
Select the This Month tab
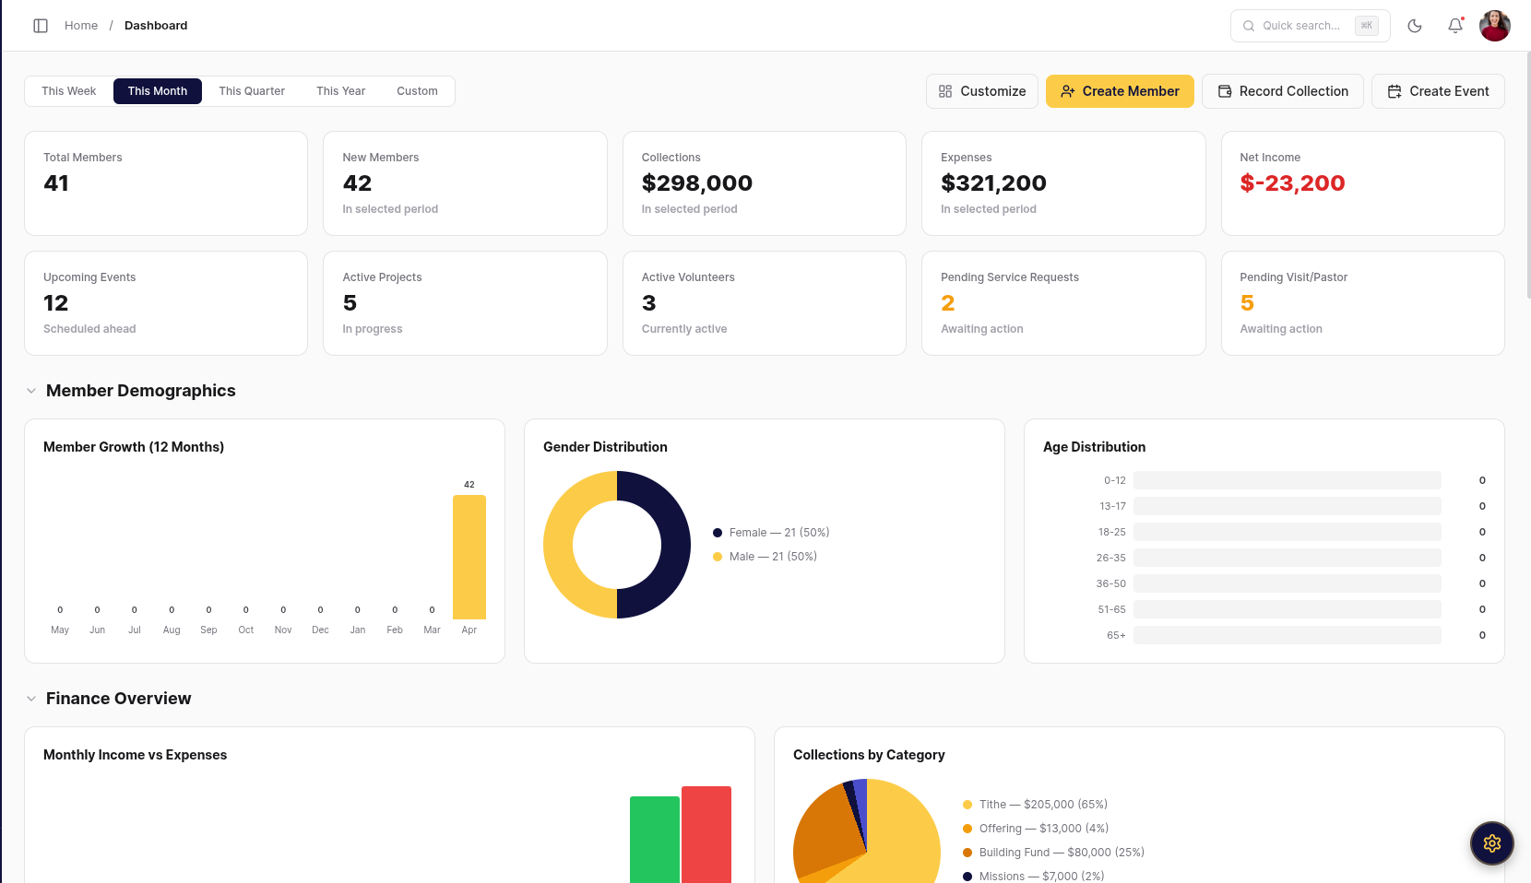tap(158, 91)
